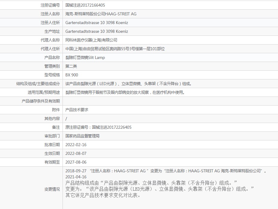The width and height of the screenshot is (278, 209).
Task: Click the 生效日期 label
Action: 52,153
